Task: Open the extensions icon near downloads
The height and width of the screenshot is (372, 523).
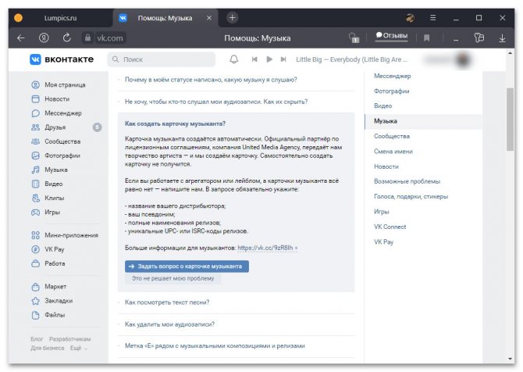Action: 479,38
